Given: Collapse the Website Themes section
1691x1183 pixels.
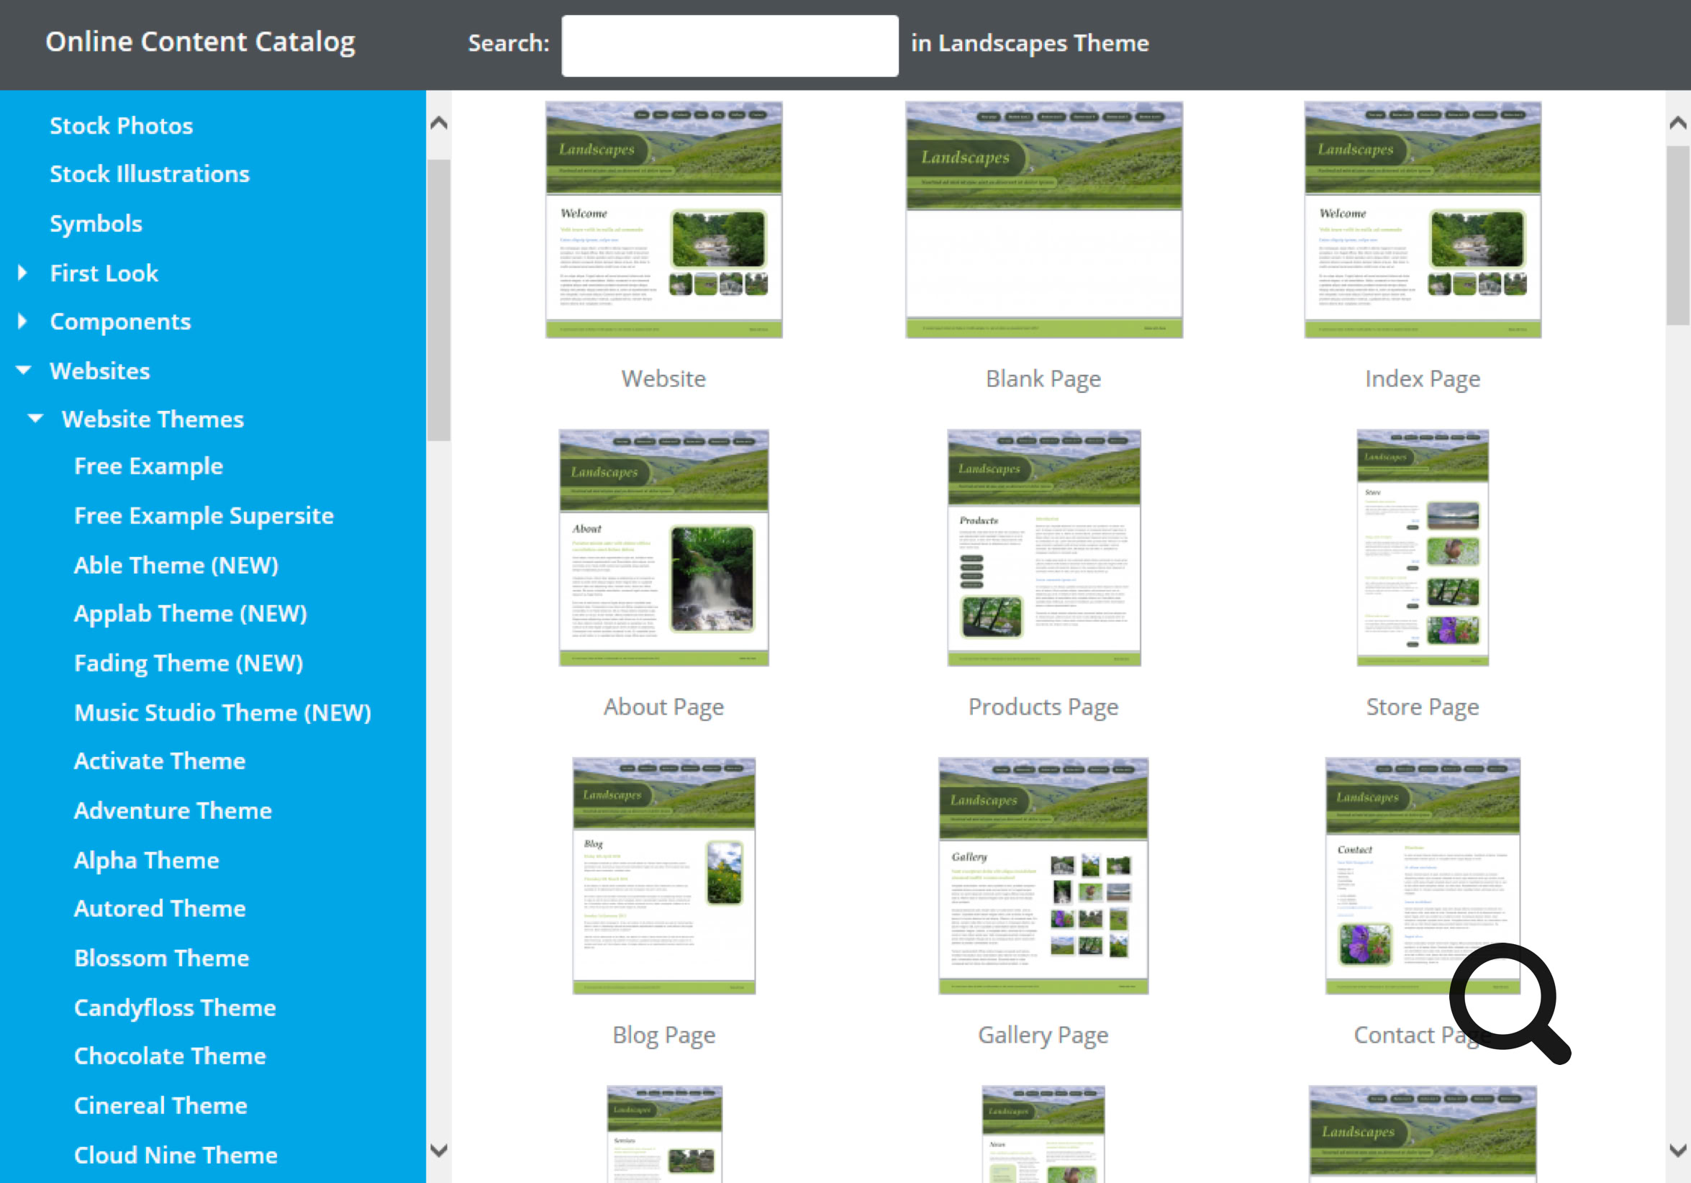Looking at the screenshot, I should point(35,418).
